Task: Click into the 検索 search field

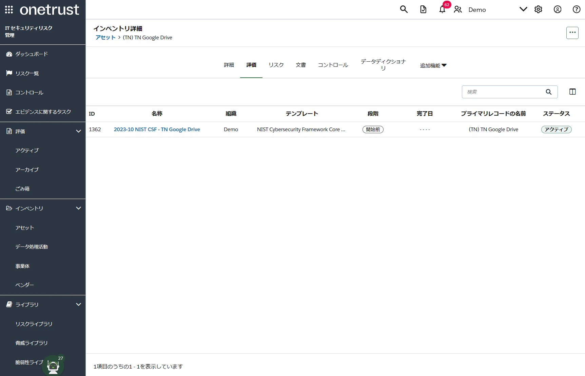Action: coord(510,92)
